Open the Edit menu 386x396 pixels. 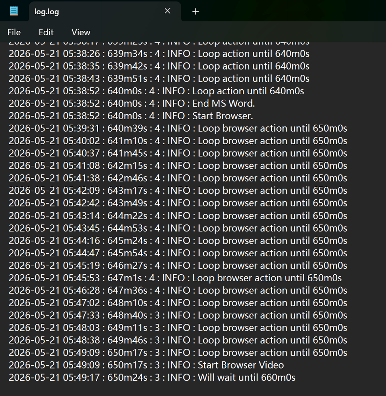tap(46, 32)
